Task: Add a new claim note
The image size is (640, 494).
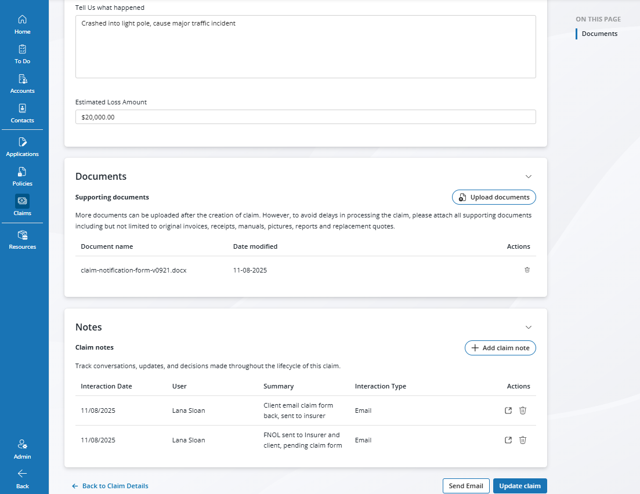Action: 500,348
